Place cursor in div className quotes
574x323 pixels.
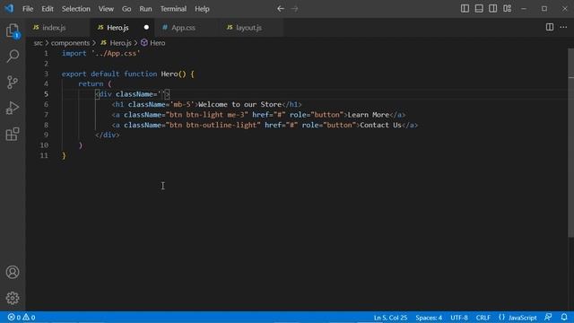pyautogui.click(x=161, y=94)
